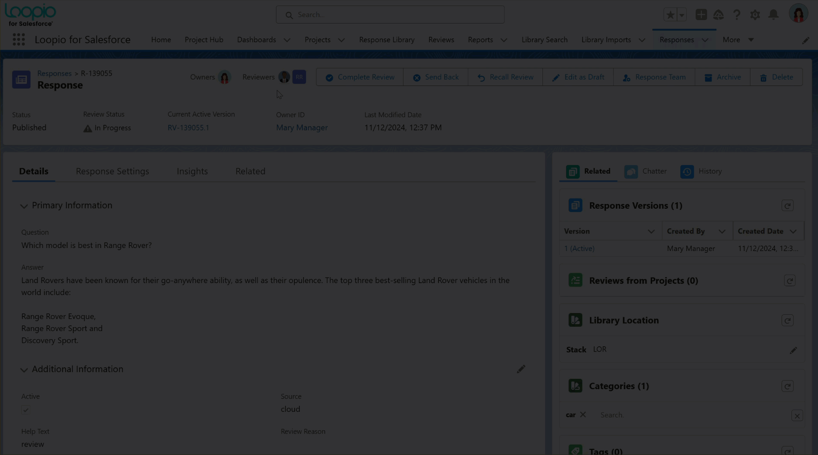This screenshot has height=455, width=818.
Task: Toggle the Active checkbox
Action: click(26, 410)
